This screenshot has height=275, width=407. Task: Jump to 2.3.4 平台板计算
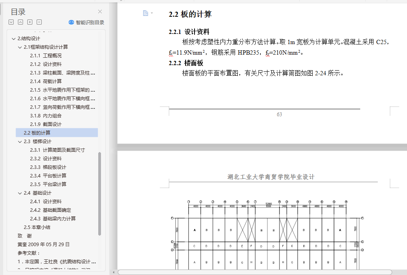tap(48, 176)
